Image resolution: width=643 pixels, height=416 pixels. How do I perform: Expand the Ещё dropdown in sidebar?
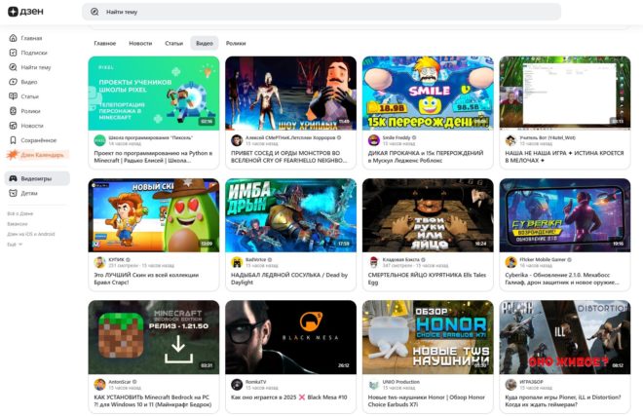tap(15, 245)
